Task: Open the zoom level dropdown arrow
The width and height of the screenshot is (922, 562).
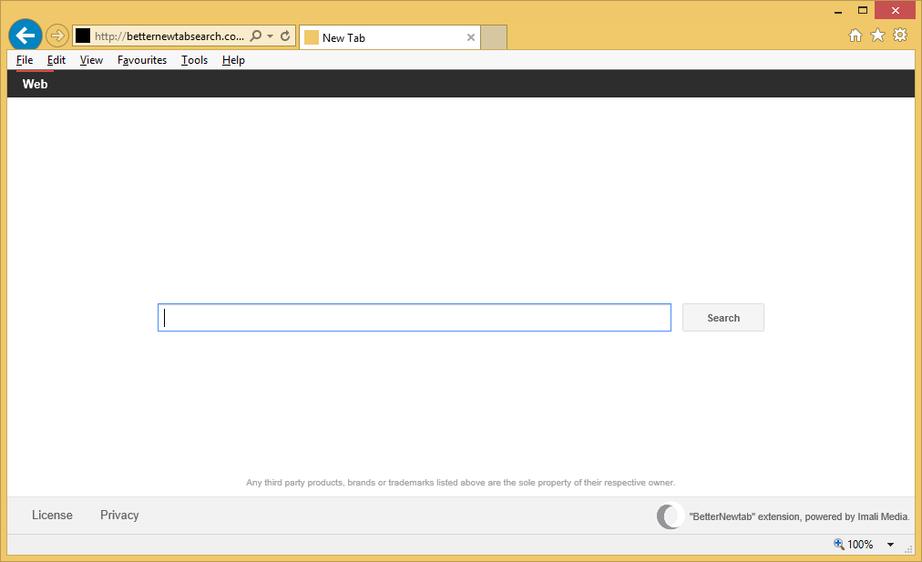Action: pyautogui.click(x=890, y=545)
